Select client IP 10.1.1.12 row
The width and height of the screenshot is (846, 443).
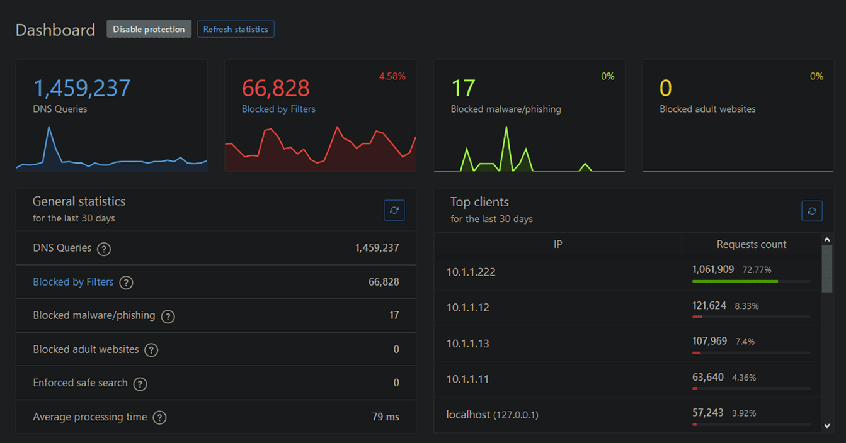tap(468, 308)
